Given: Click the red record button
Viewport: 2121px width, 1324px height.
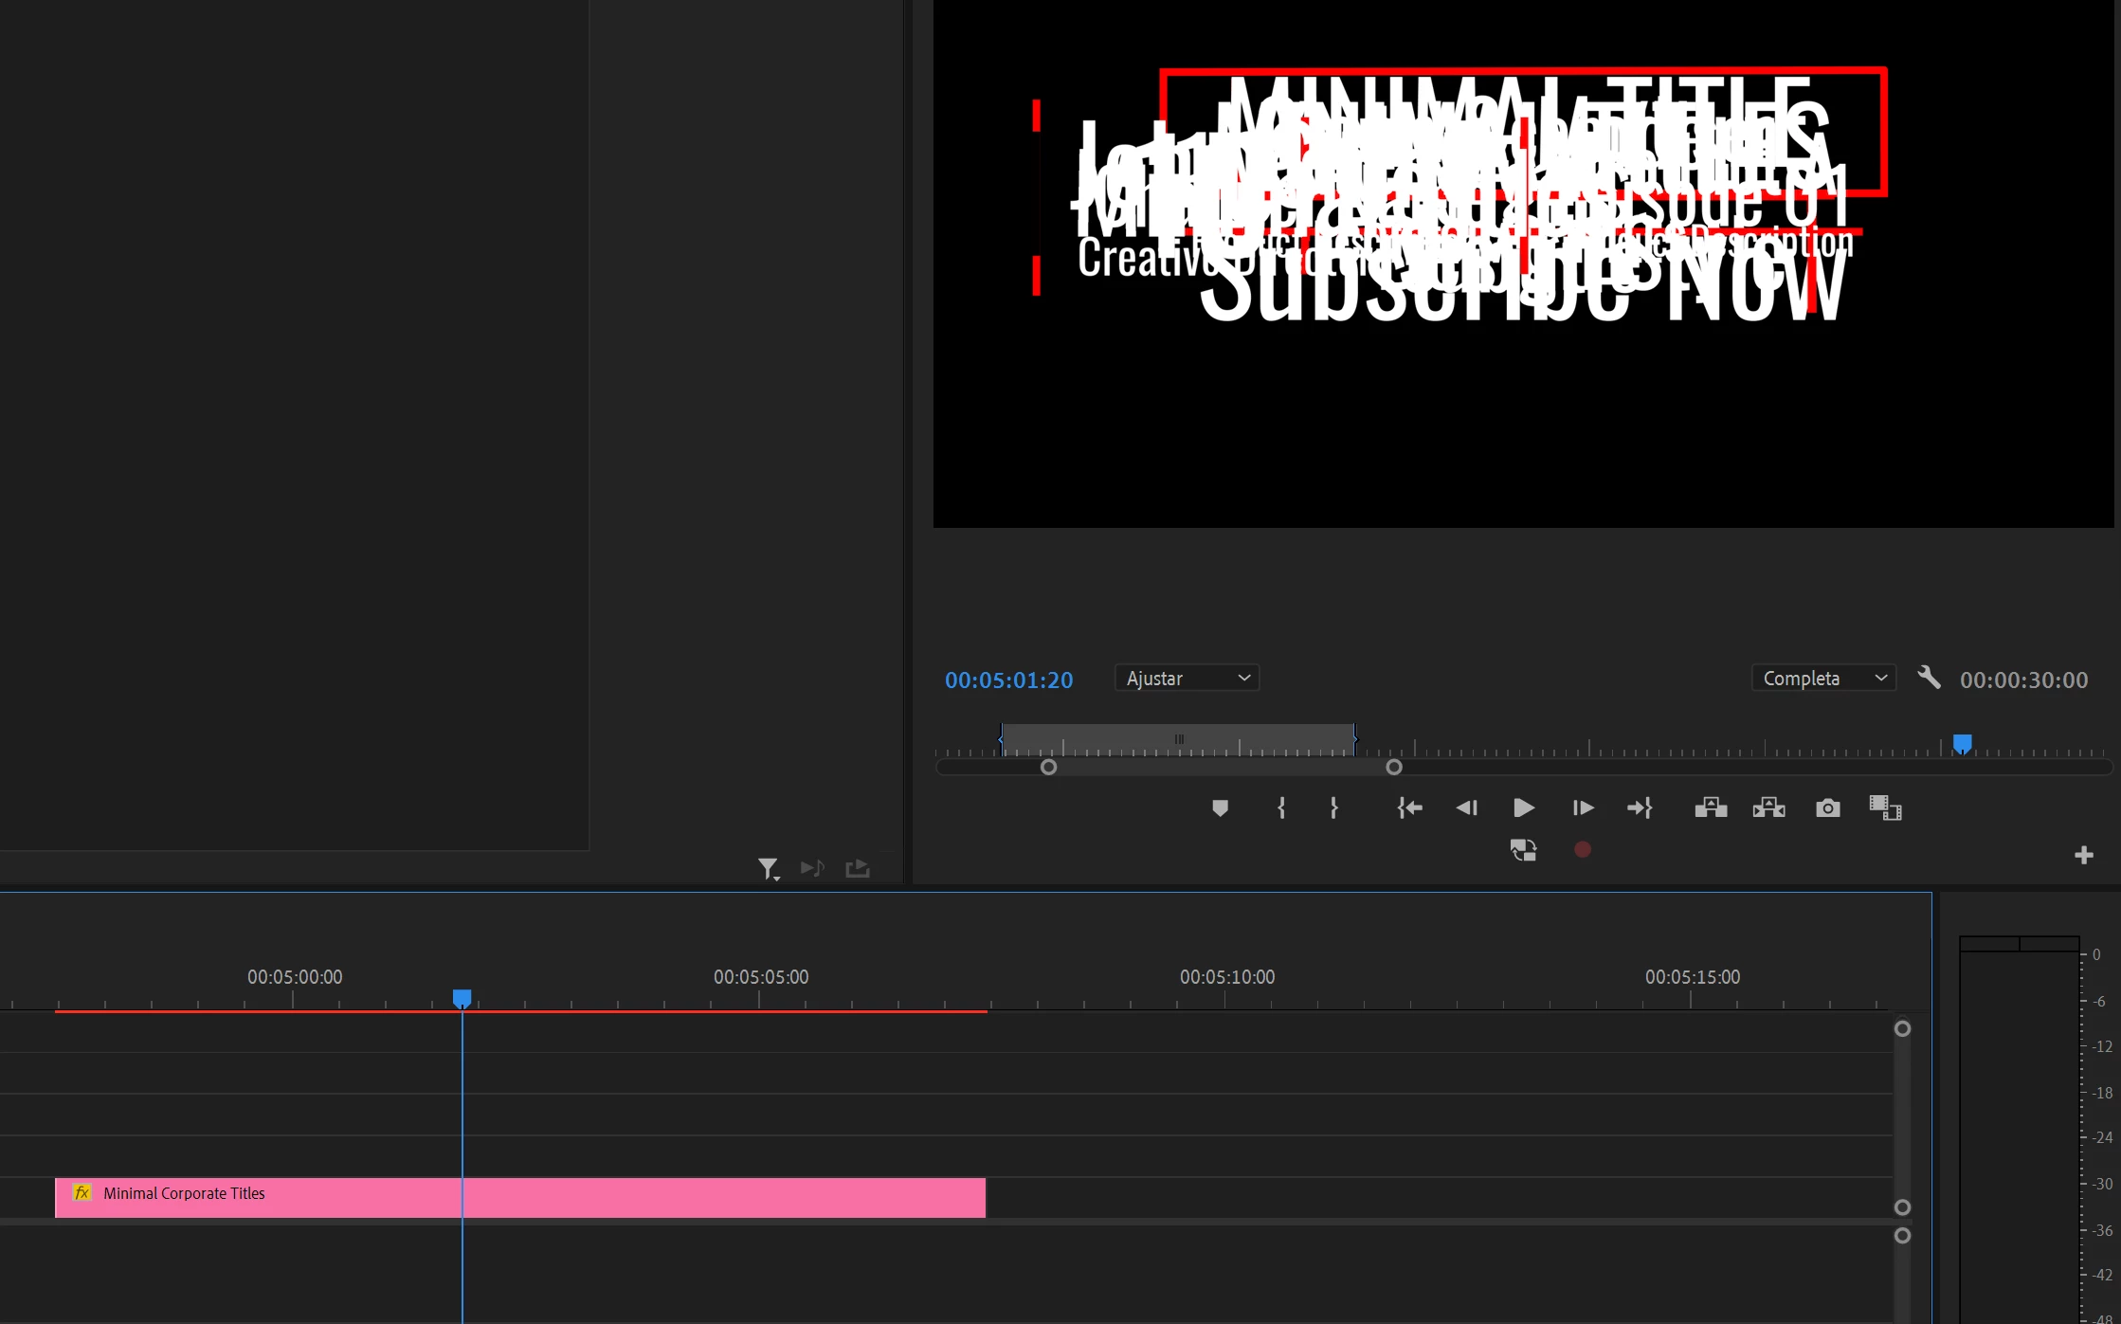Looking at the screenshot, I should (1583, 850).
